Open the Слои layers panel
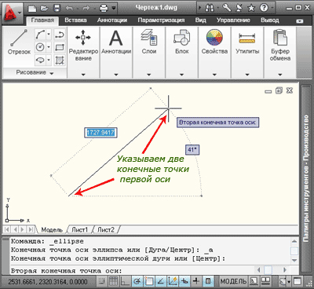 (x=149, y=38)
